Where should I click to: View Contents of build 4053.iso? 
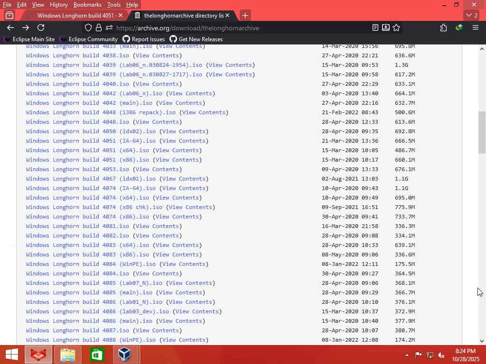[x=157, y=169]
